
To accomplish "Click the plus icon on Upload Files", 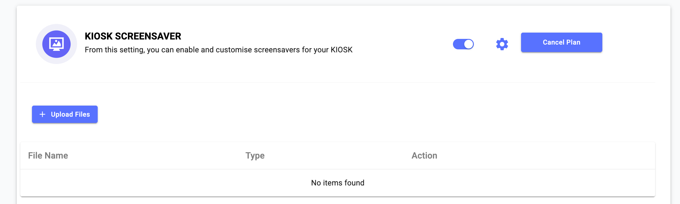I will [x=42, y=114].
